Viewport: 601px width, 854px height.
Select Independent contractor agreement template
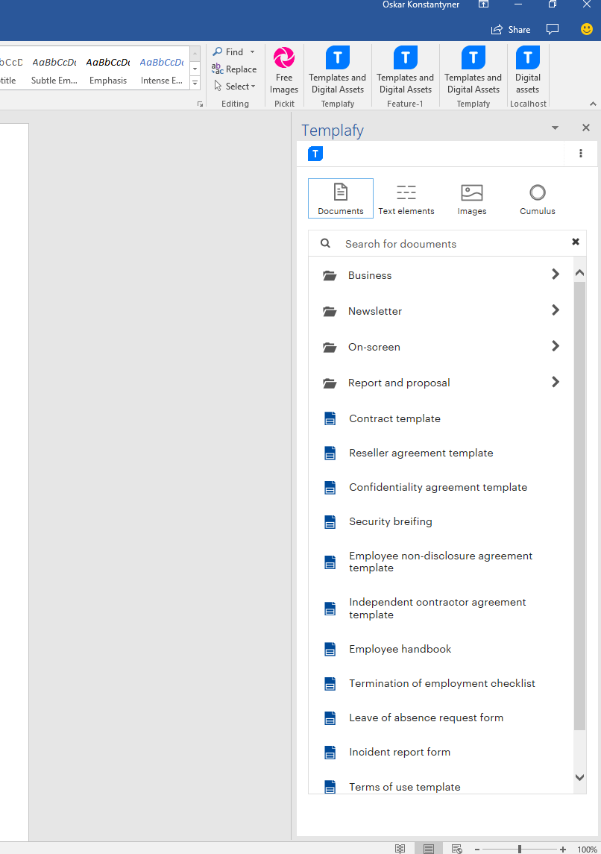pyautogui.click(x=441, y=609)
